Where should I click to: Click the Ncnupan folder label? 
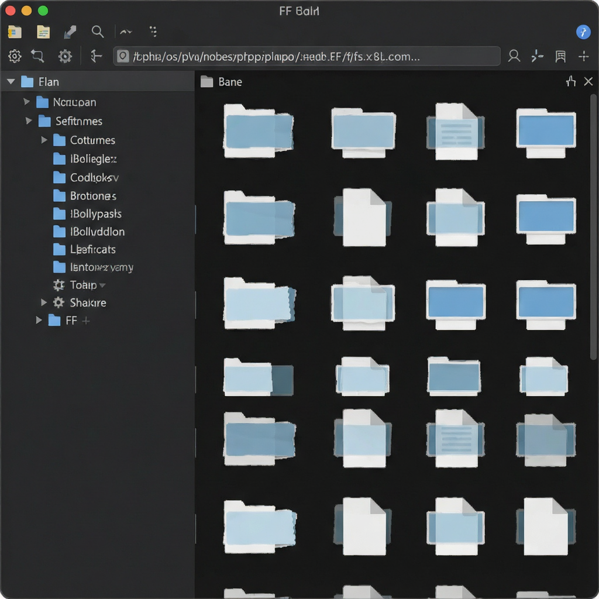click(x=74, y=102)
